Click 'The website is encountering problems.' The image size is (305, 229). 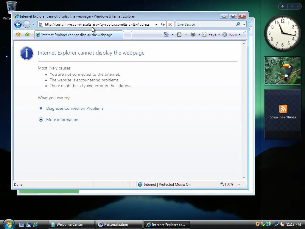85,80
